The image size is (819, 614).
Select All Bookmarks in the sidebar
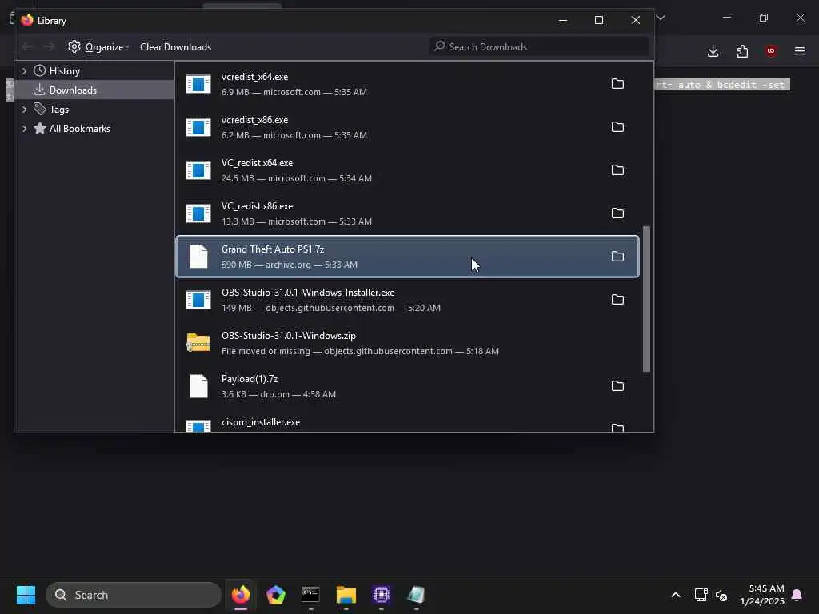pyautogui.click(x=94, y=129)
